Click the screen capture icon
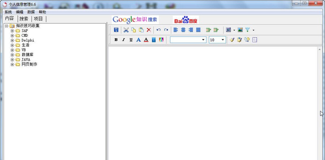 [x=229, y=30]
